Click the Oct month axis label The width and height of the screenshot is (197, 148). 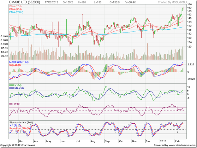121,141
